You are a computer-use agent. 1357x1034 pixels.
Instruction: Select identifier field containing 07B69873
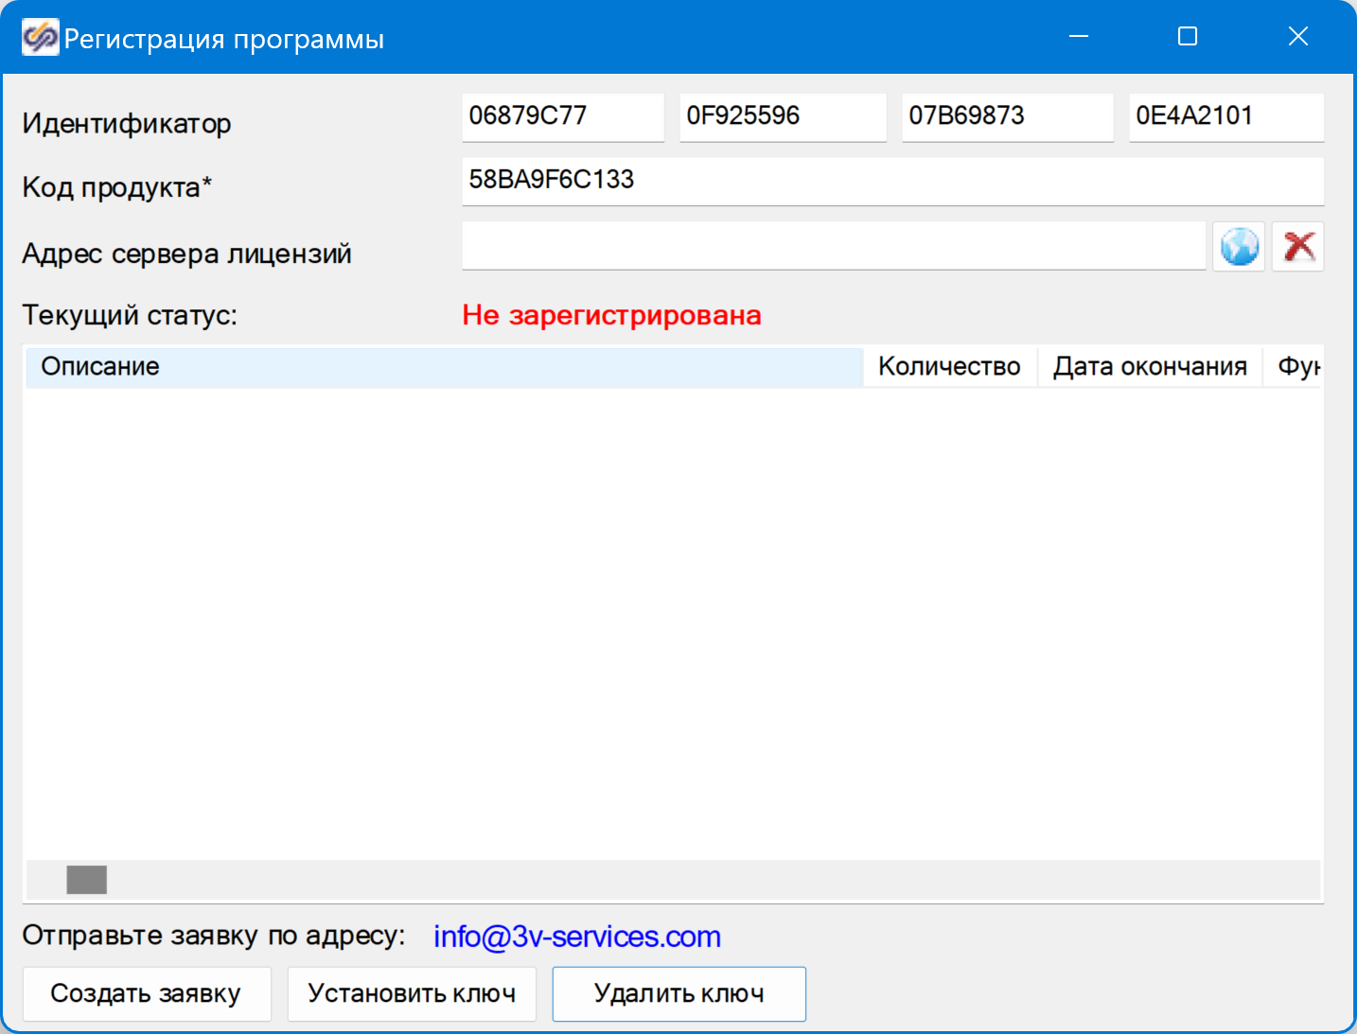click(x=1006, y=116)
